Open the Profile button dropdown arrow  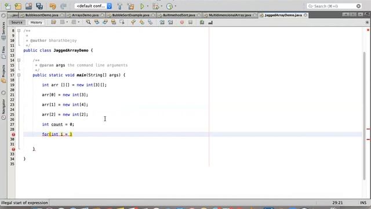click(x=175, y=6)
